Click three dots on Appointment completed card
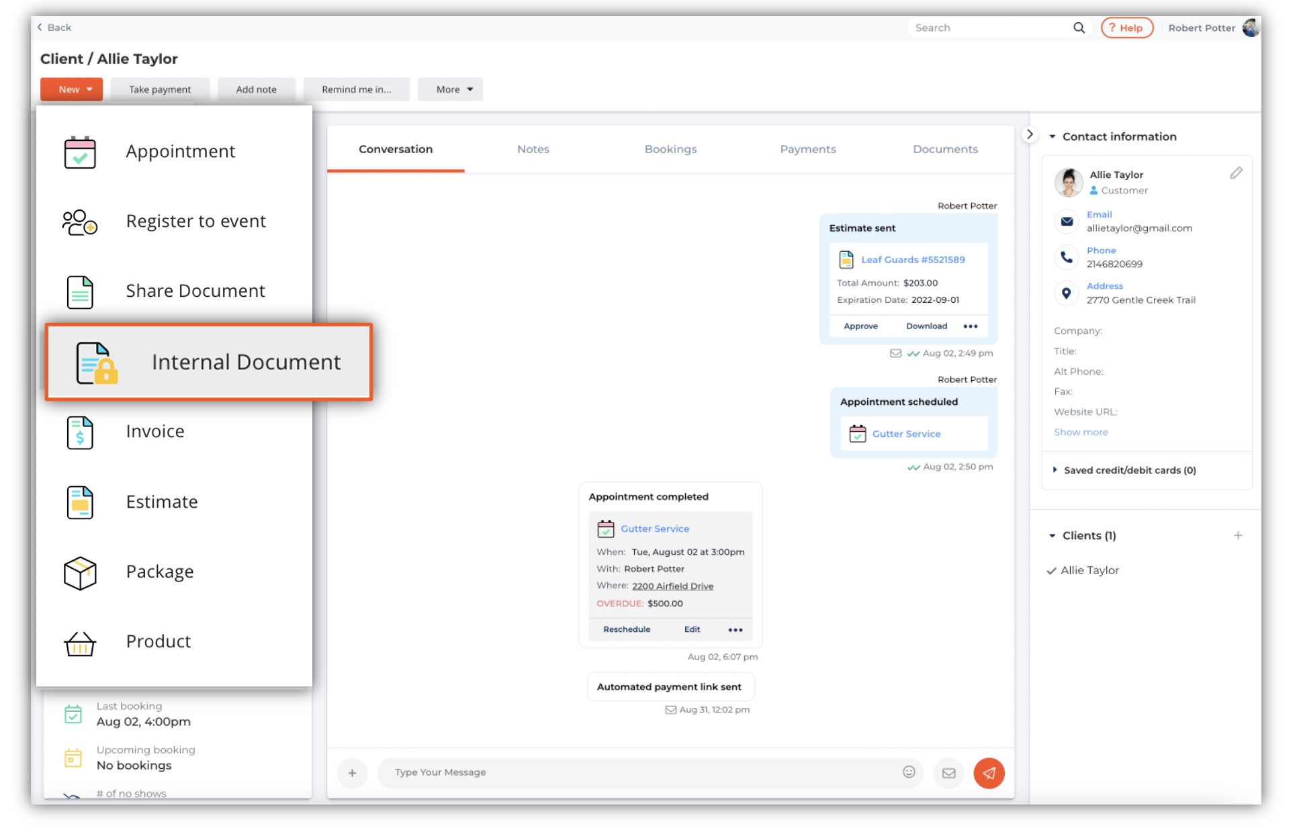 coord(735,630)
